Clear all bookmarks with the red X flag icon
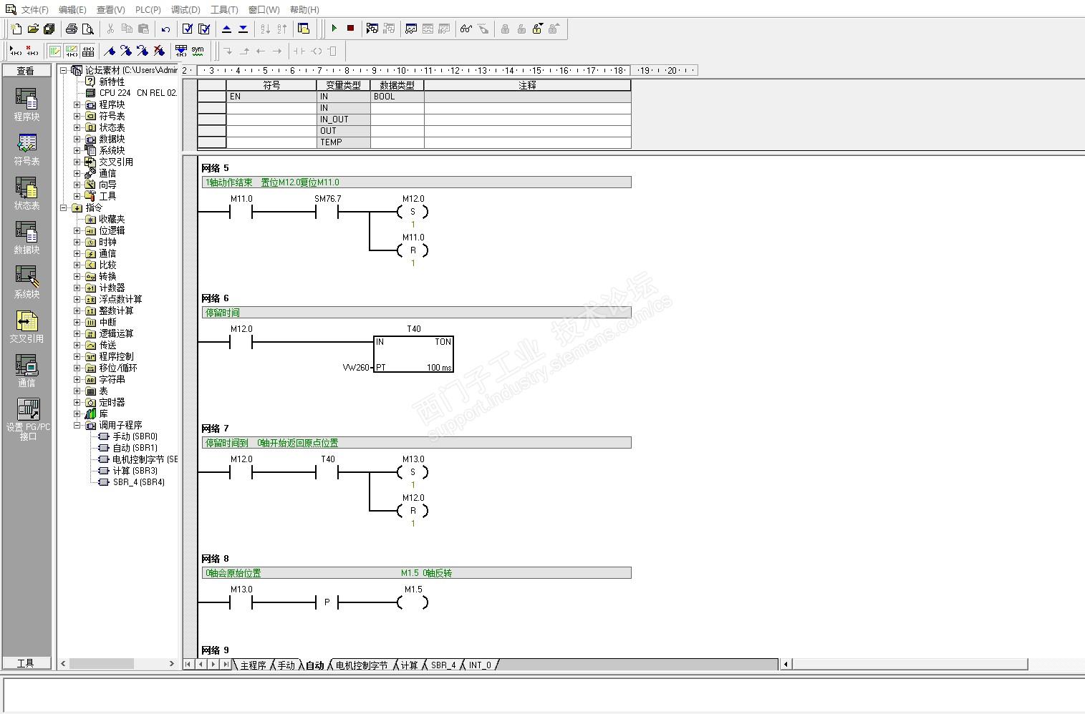 [x=159, y=51]
